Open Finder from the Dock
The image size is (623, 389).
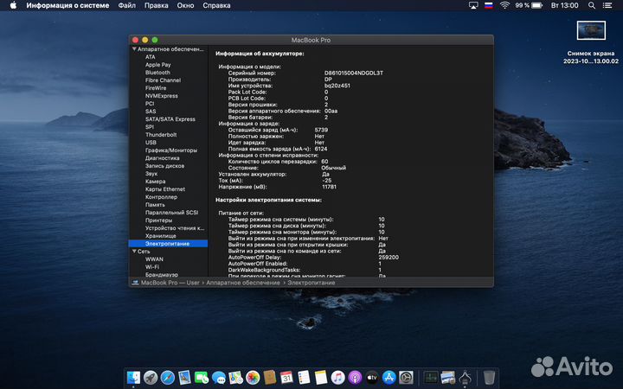click(133, 378)
